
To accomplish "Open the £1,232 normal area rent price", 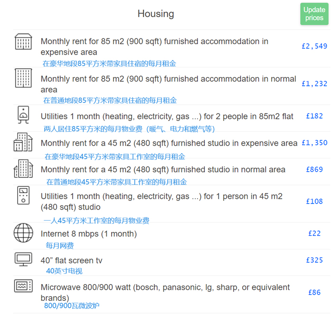I will [x=314, y=84].
